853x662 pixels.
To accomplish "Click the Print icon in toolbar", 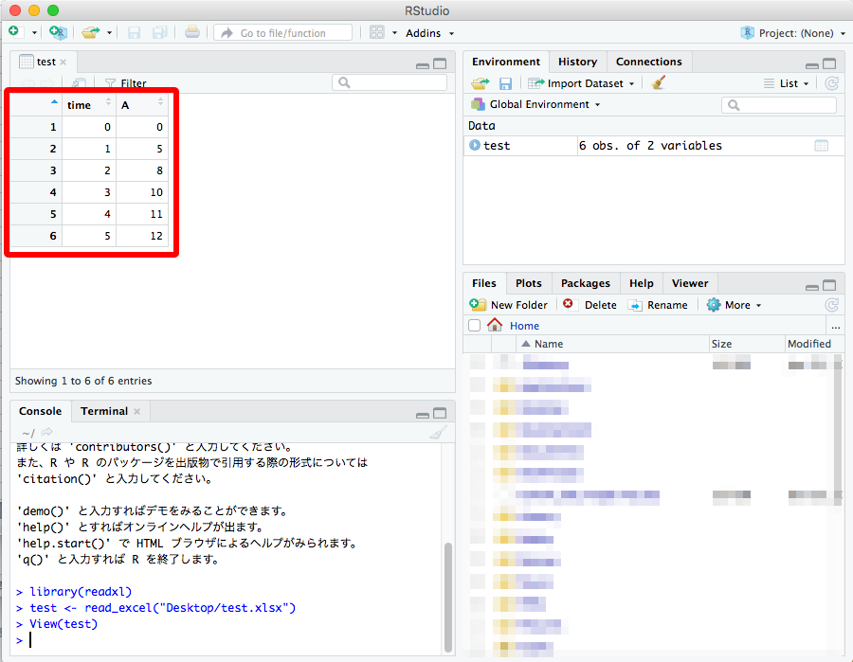I will (192, 32).
